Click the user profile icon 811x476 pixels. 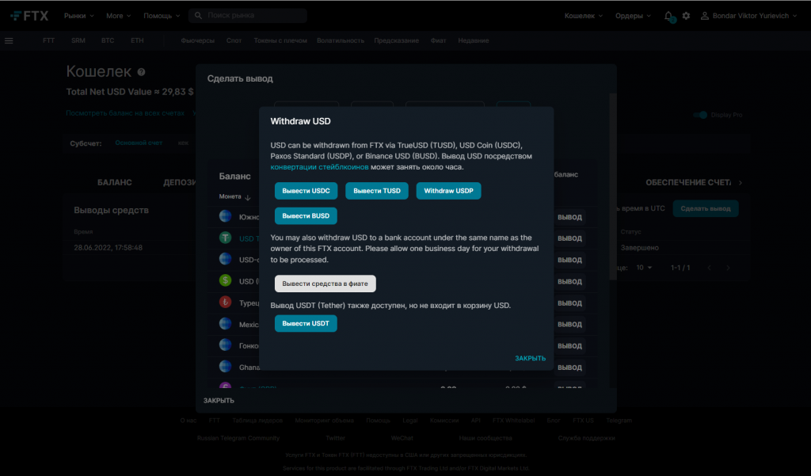(x=704, y=16)
